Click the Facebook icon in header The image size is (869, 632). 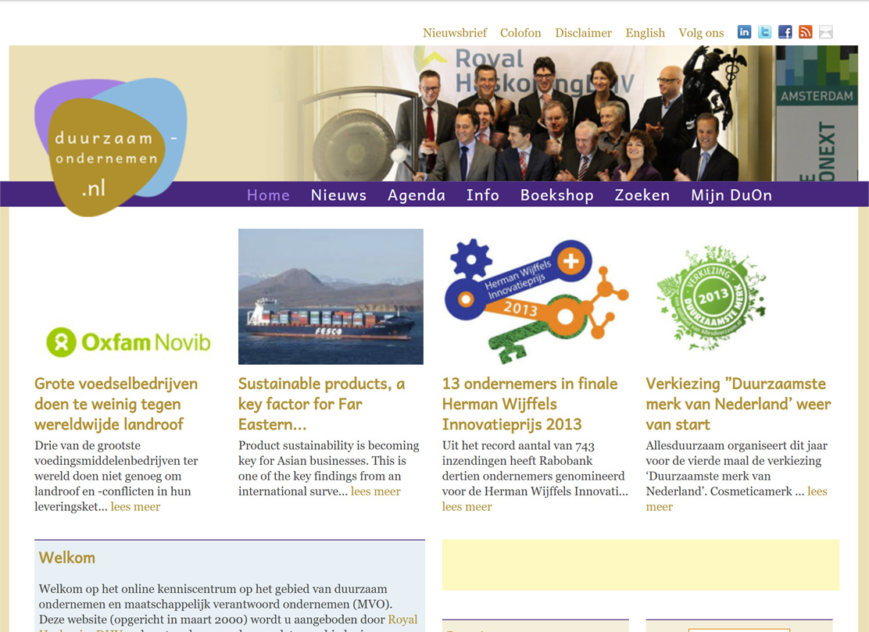pos(785,32)
